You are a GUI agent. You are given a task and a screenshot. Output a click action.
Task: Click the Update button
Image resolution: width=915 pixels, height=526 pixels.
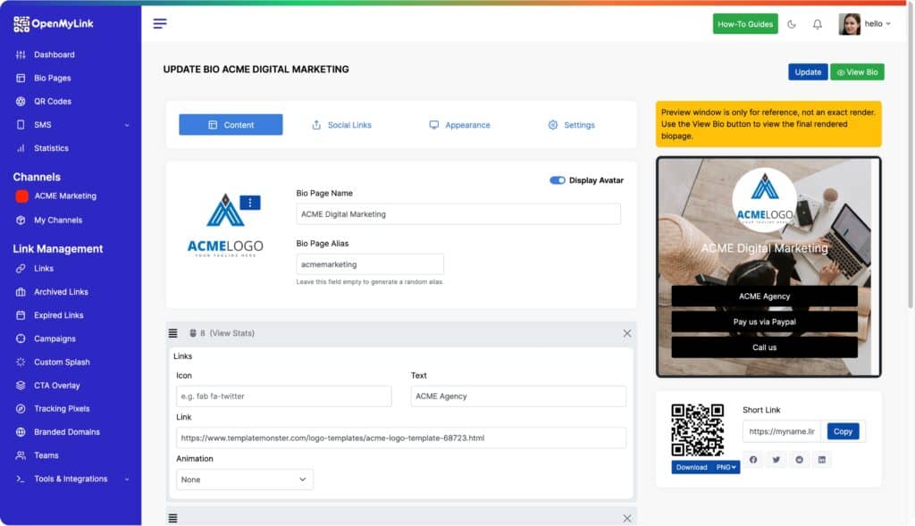click(x=808, y=71)
